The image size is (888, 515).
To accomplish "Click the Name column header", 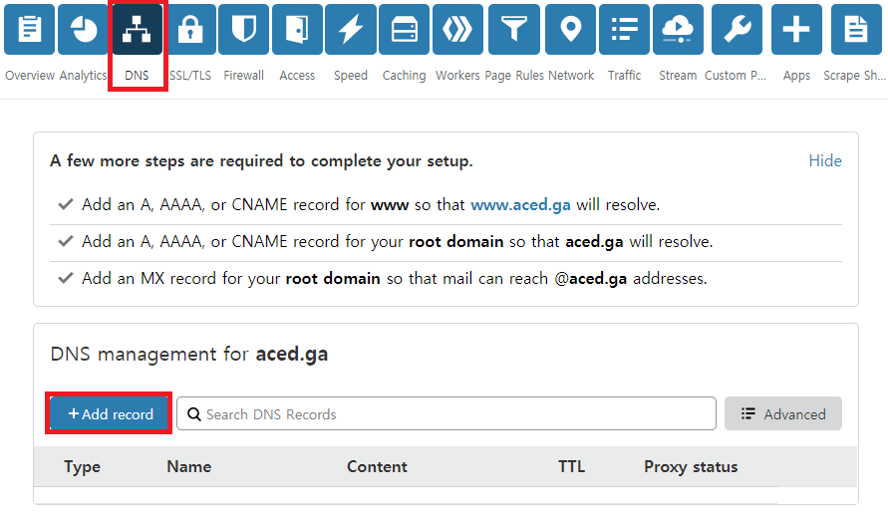I will [x=189, y=467].
